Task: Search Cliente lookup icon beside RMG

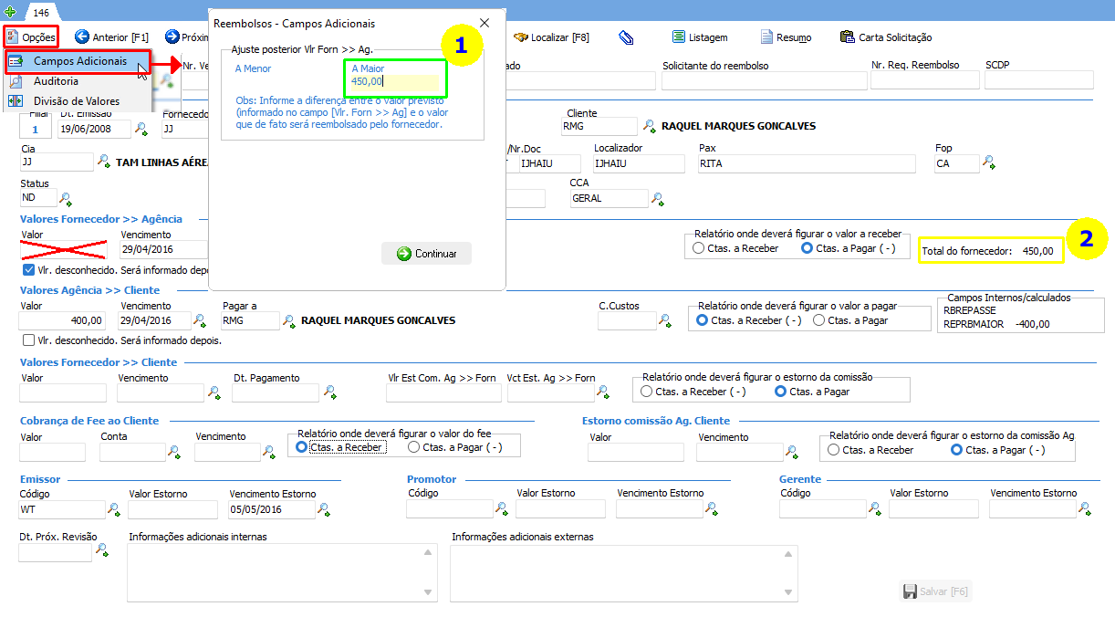Action: tap(649, 126)
